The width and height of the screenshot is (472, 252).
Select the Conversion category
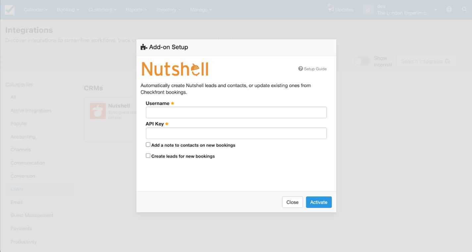pos(23,176)
